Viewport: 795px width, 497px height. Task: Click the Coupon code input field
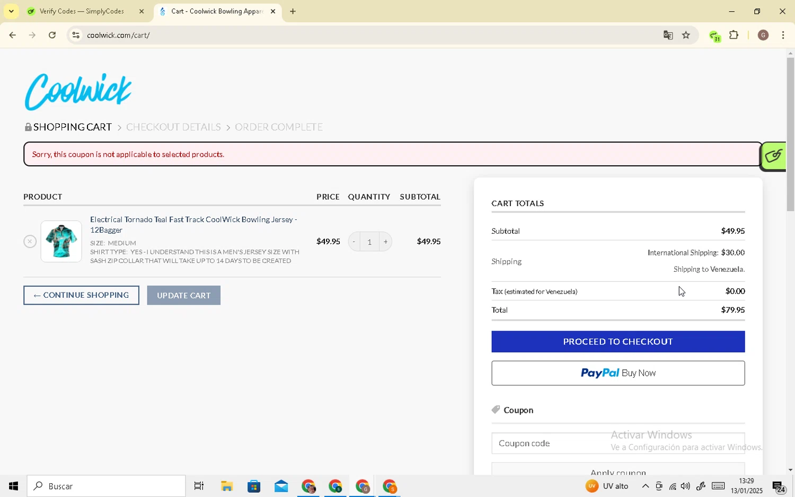[618, 443]
